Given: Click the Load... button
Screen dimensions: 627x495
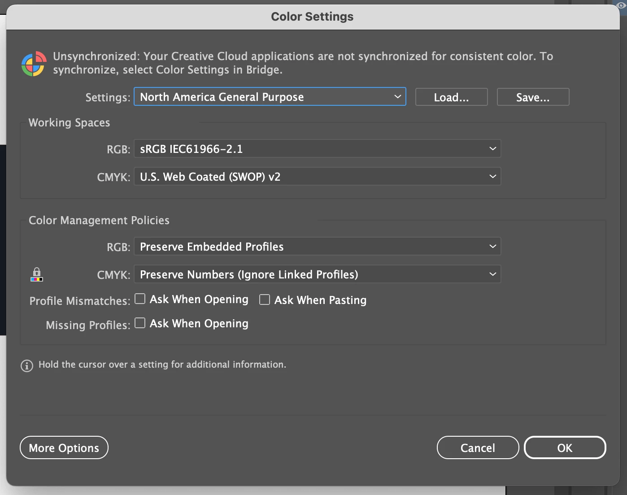Looking at the screenshot, I should tap(452, 97).
